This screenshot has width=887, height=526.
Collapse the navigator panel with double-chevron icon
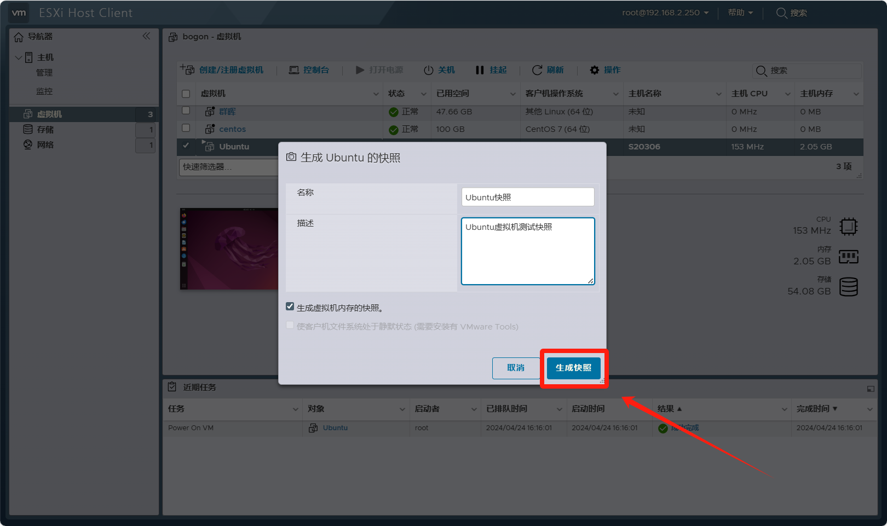(146, 36)
